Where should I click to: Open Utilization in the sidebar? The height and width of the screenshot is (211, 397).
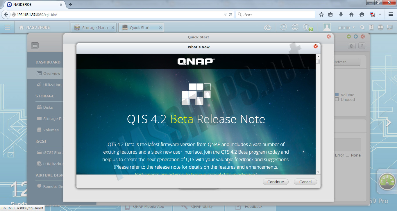click(x=45, y=85)
